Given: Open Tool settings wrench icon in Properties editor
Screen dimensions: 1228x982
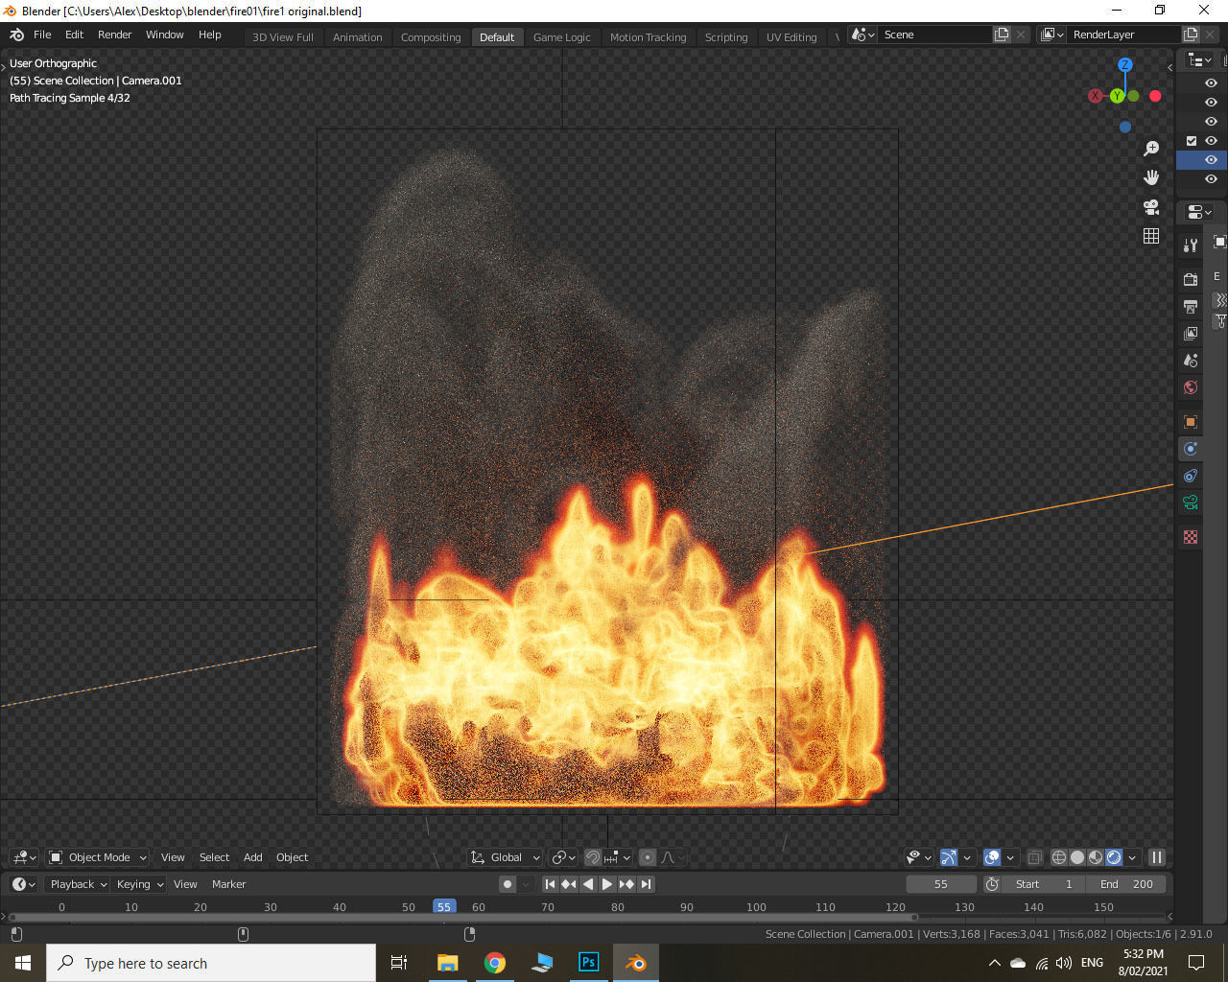Looking at the screenshot, I should 1190,247.
